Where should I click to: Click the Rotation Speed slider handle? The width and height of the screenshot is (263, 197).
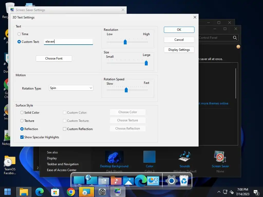pos(126,90)
